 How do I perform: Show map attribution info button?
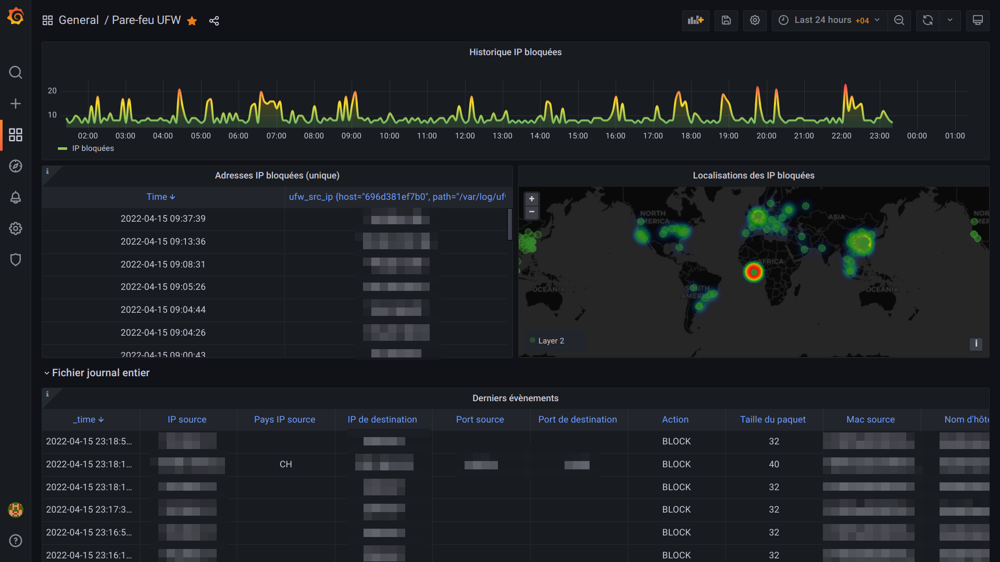pyautogui.click(x=976, y=343)
